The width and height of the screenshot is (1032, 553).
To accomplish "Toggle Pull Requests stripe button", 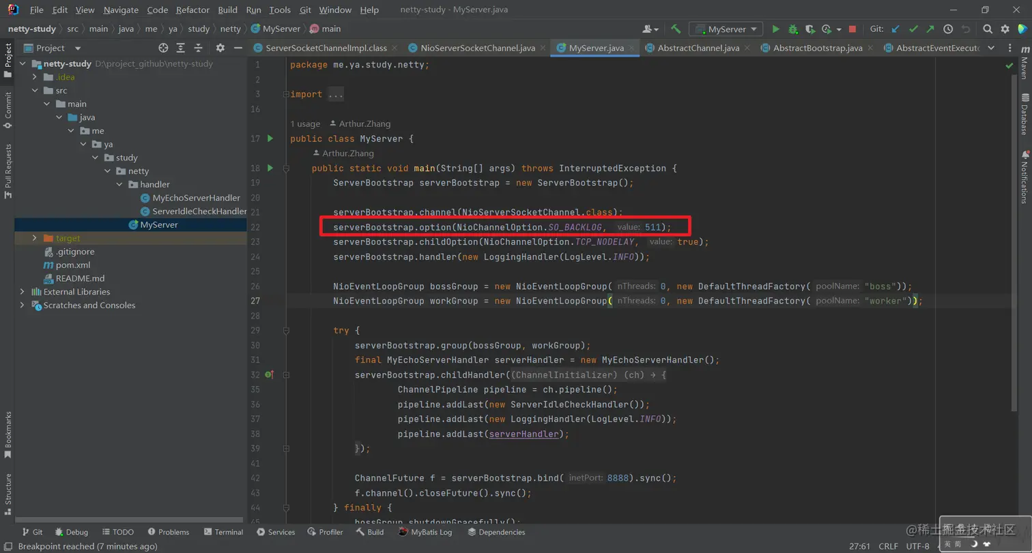I will pos(8,170).
